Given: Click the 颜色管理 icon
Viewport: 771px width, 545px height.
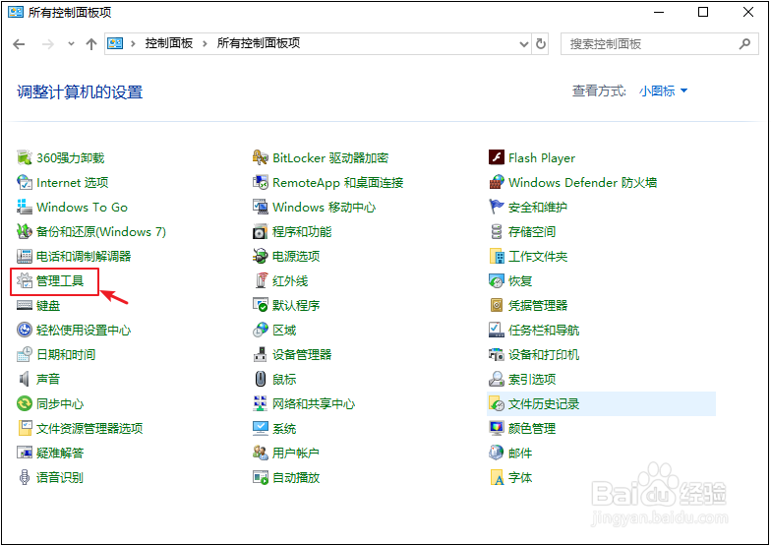Looking at the screenshot, I should [x=496, y=429].
